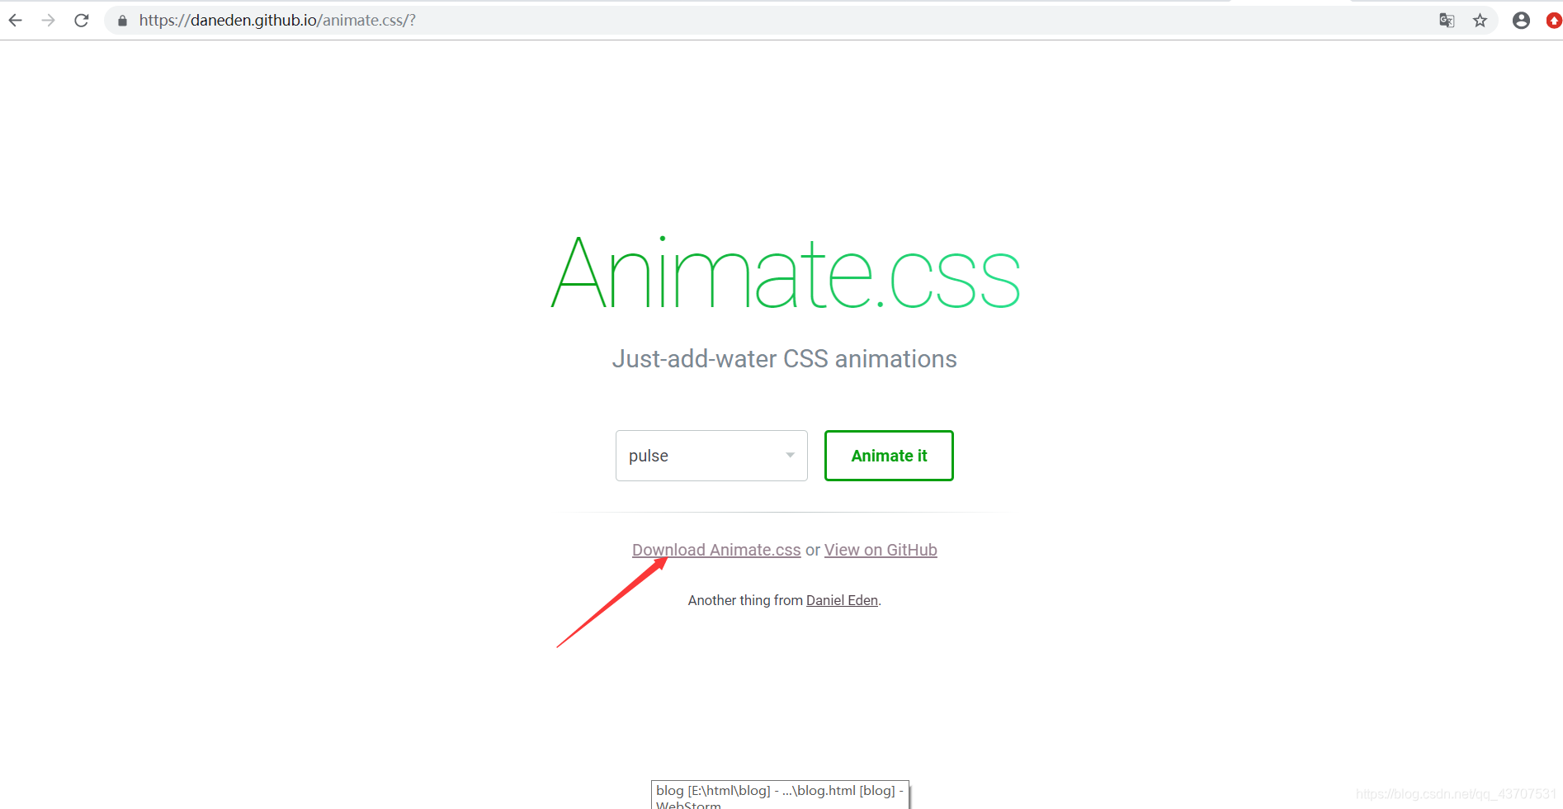Click the WebStorm blog.html tooltip
1563x809 pixels.
click(780, 795)
